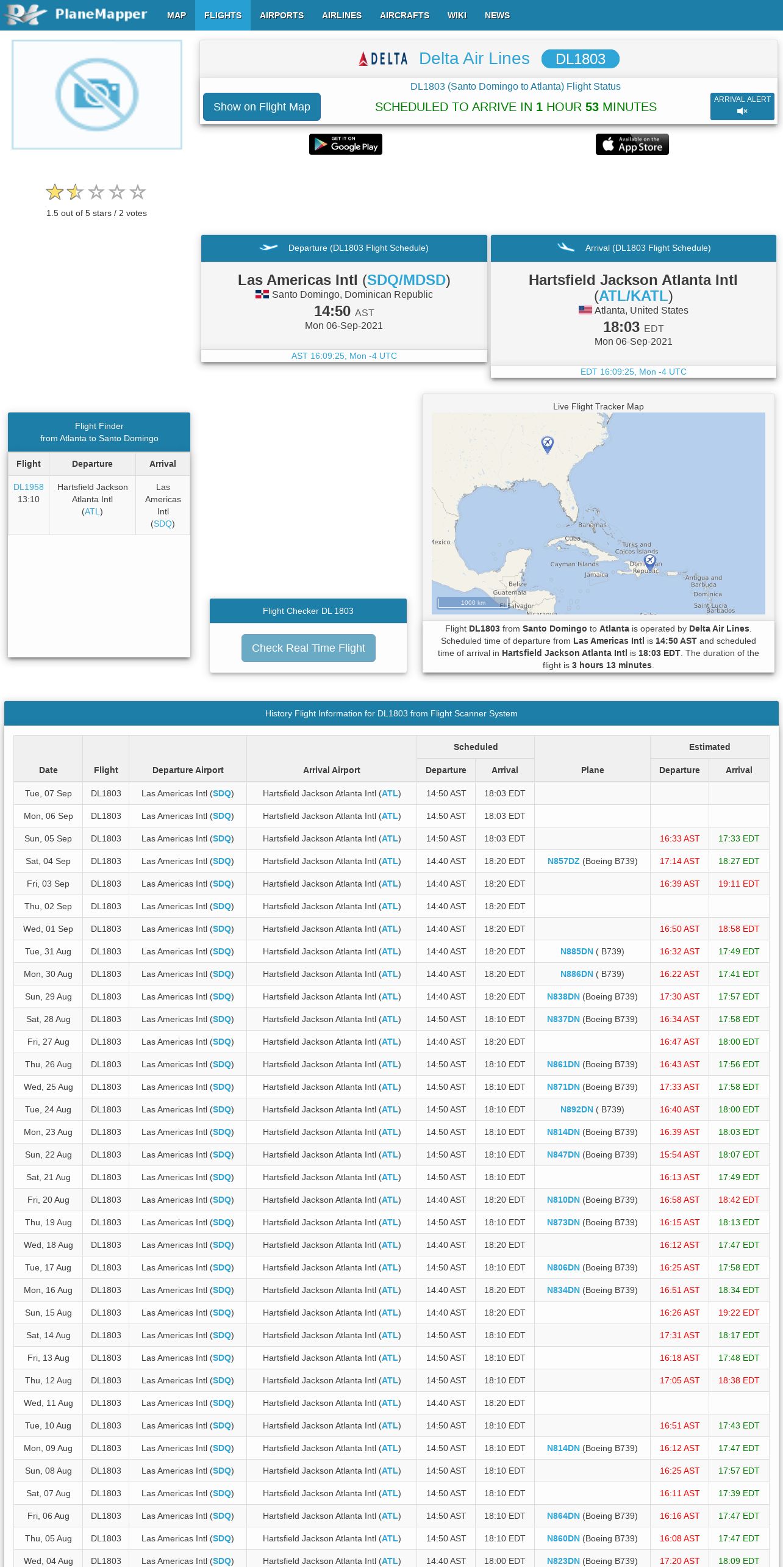The height and width of the screenshot is (1567, 783).
Task: Open ATL link in Sat, 04 Sep row
Action: click(x=390, y=861)
